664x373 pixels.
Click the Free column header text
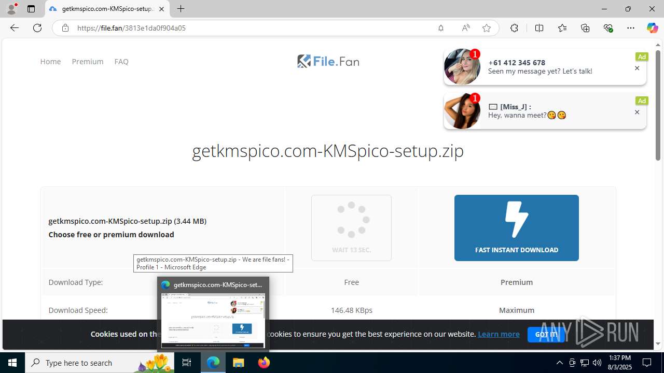(351, 282)
